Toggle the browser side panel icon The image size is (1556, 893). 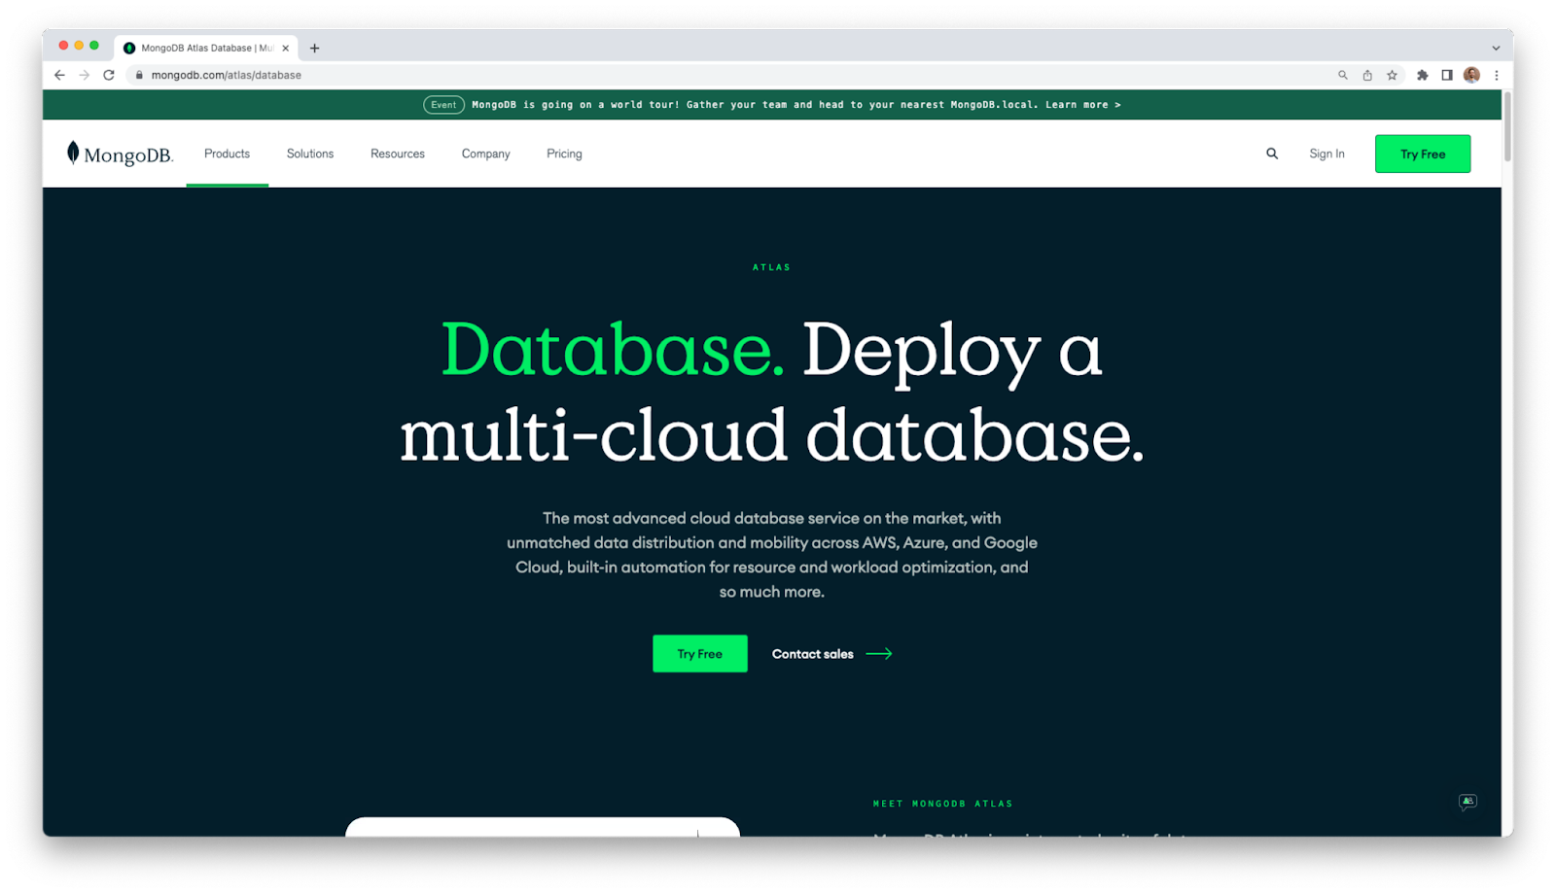[1447, 75]
